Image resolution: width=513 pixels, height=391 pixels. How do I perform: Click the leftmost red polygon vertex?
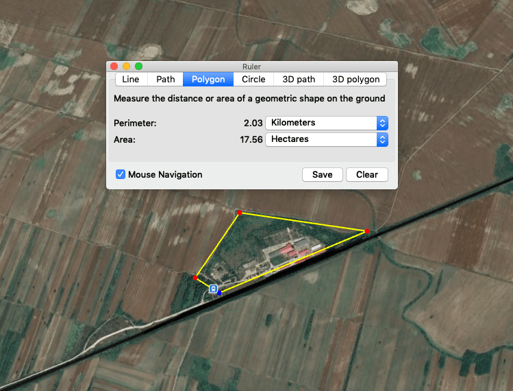(195, 277)
